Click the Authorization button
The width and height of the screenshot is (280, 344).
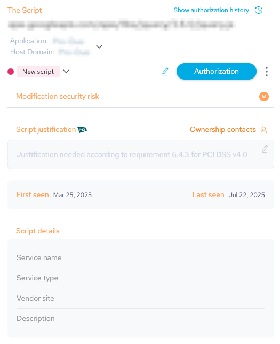217,71
